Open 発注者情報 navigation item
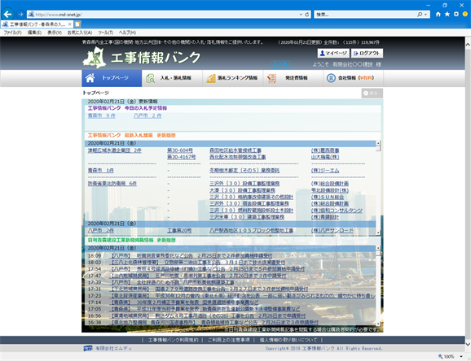Image resolution: width=471 pixels, height=361 pixels. pyautogui.click(x=293, y=78)
